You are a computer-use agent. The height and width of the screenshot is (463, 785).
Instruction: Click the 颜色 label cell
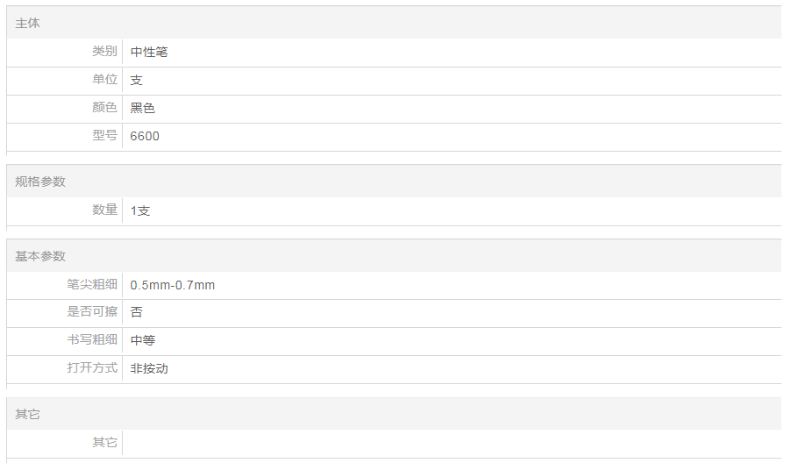(x=104, y=108)
